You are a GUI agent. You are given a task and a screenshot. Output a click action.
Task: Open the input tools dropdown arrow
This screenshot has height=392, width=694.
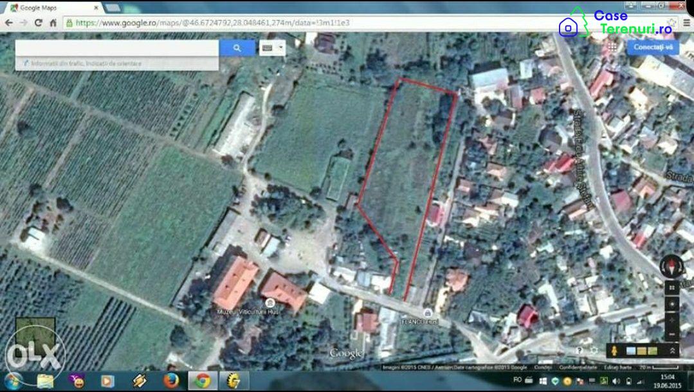click(280, 48)
